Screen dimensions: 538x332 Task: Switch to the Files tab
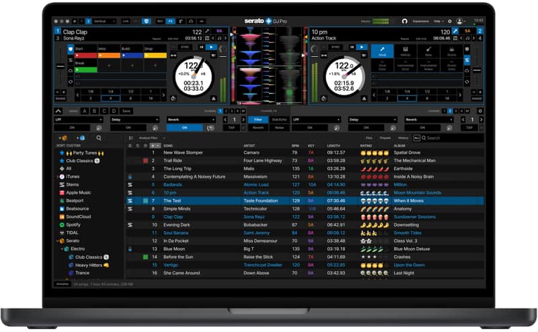[369, 138]
